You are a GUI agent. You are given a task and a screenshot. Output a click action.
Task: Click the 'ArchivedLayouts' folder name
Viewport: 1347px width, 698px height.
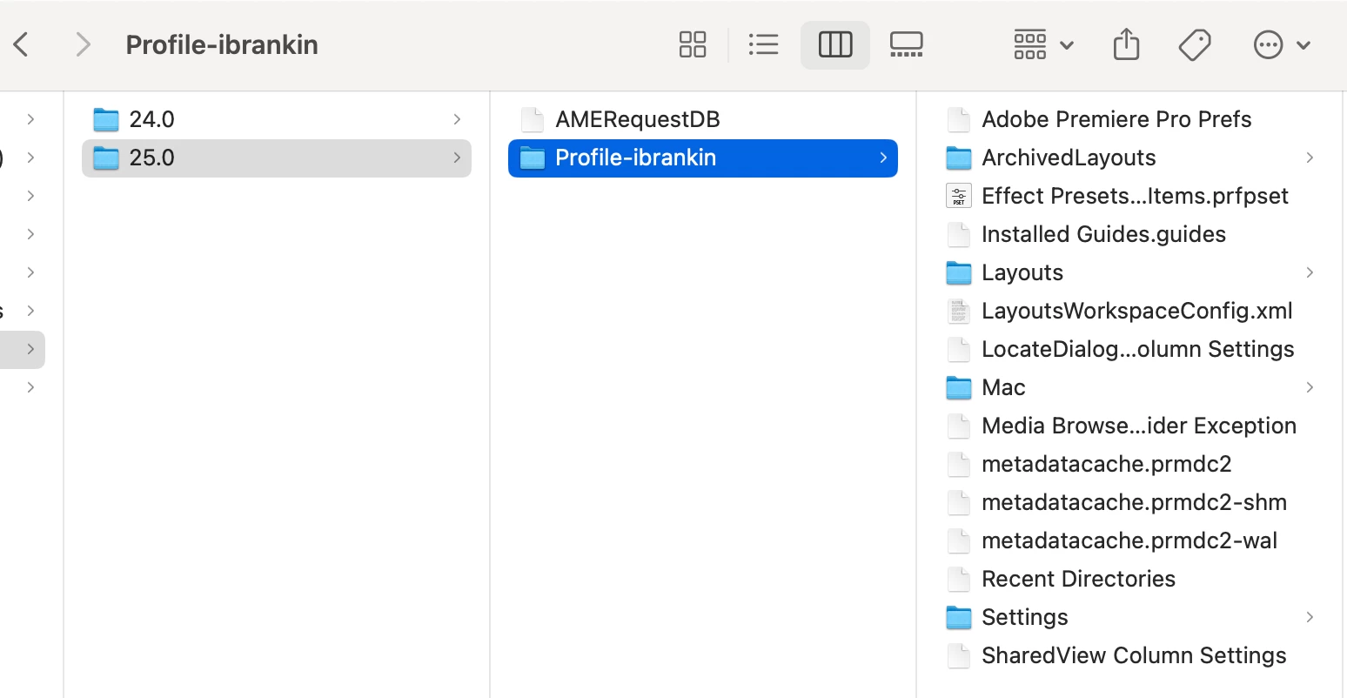coord(1069,158)
